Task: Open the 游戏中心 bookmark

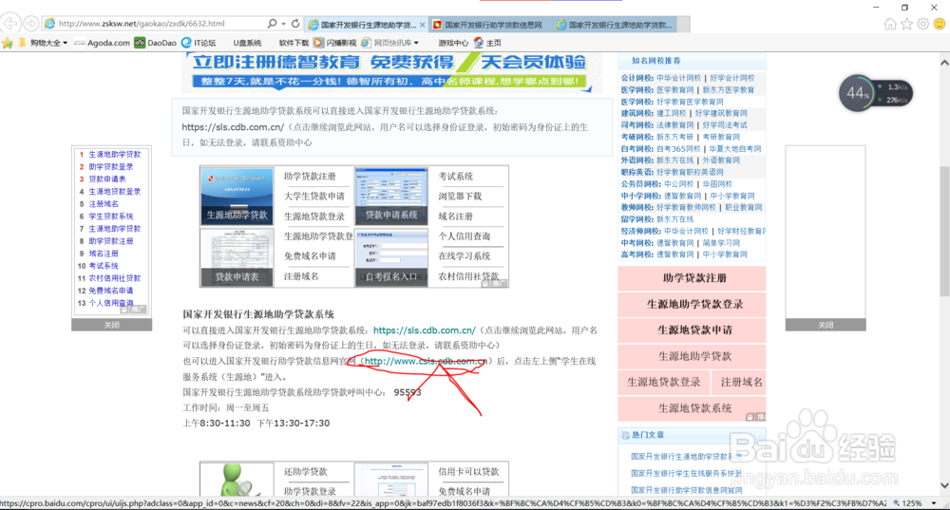Action: tap(453, 43)
